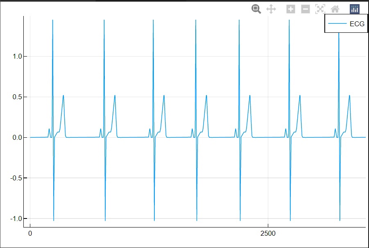The height and width of the screenshot is (248, 369).
Task: Toggle the ECG trace in legend
Action: tap(346, 23)
